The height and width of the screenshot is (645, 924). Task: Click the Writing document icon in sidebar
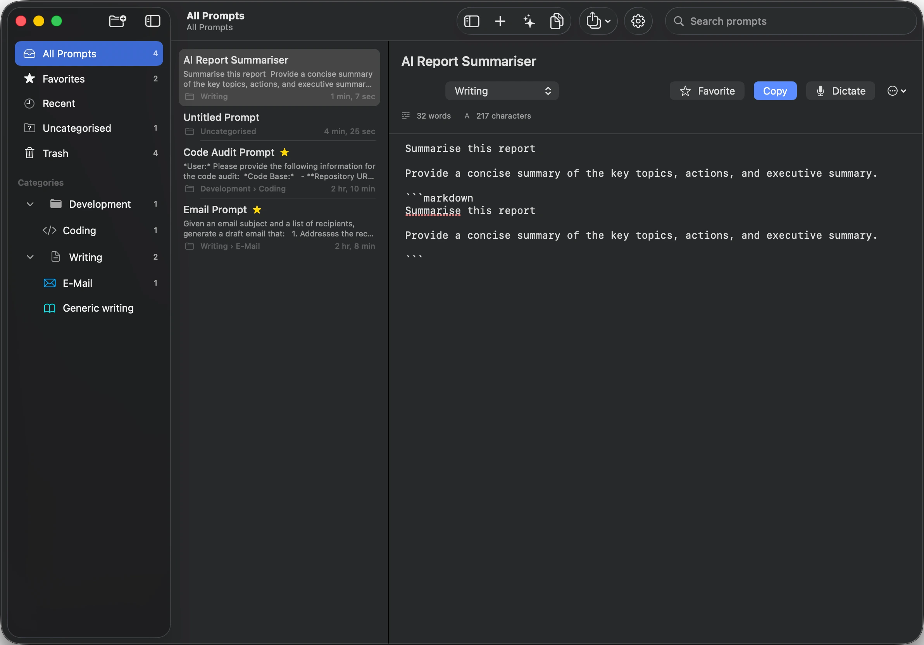[x=56, y=257]
